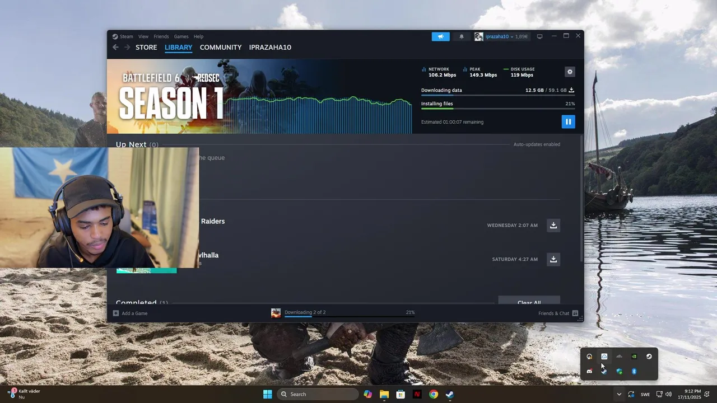This screenshot has height=403, width=717.
Task: Open the Steam announcements megaphone button
Action: point(440,36)
